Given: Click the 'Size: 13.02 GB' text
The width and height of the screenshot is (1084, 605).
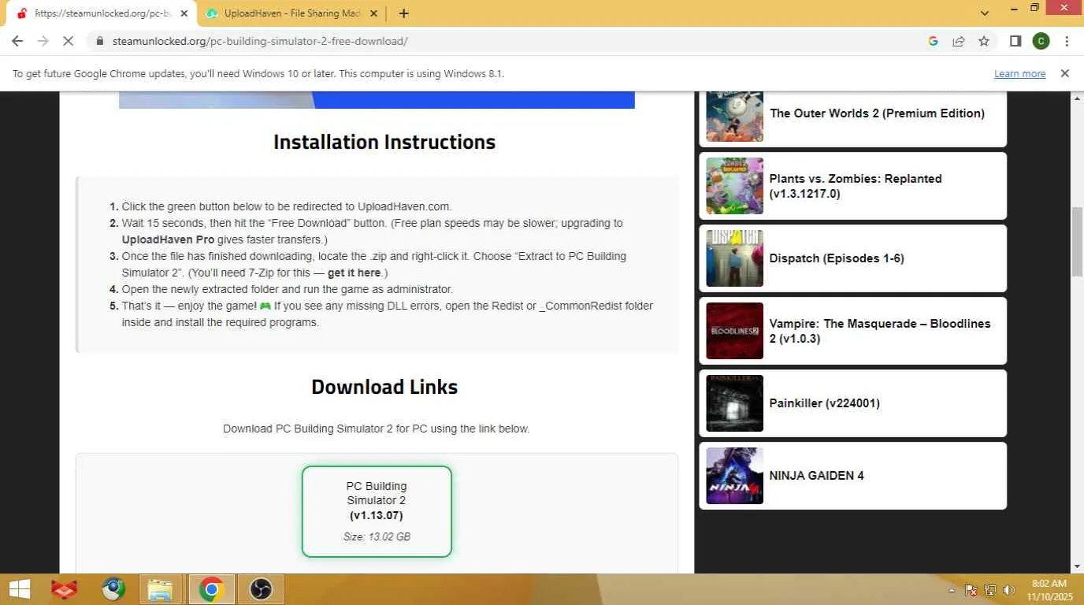Looking at the screenshot, I should [x=377, y=536].
